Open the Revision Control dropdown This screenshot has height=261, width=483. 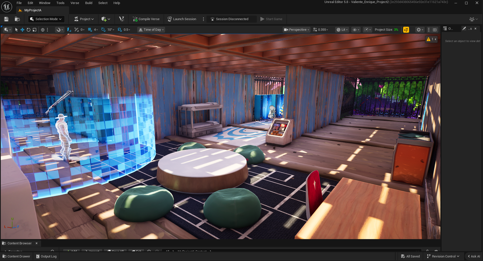click(443, 256)
